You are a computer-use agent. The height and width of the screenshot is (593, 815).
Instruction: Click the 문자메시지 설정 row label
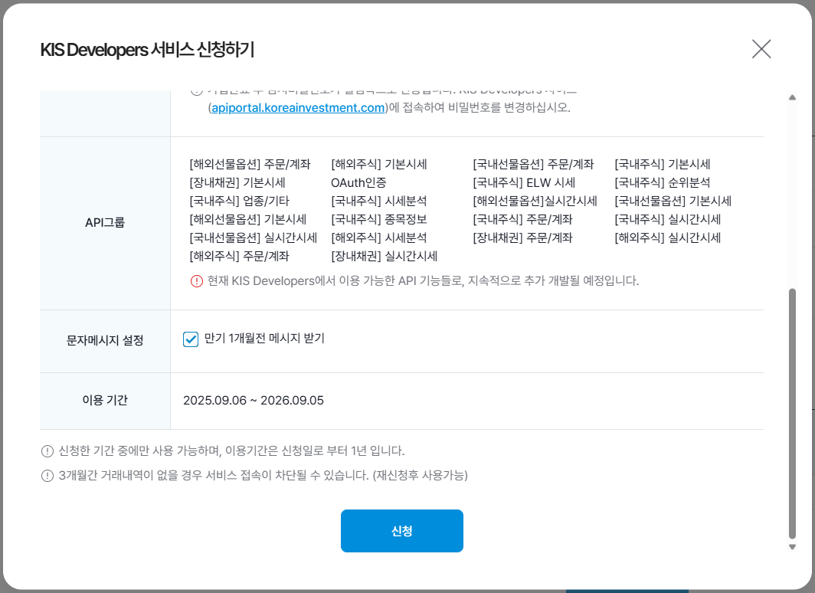(105, 340)
